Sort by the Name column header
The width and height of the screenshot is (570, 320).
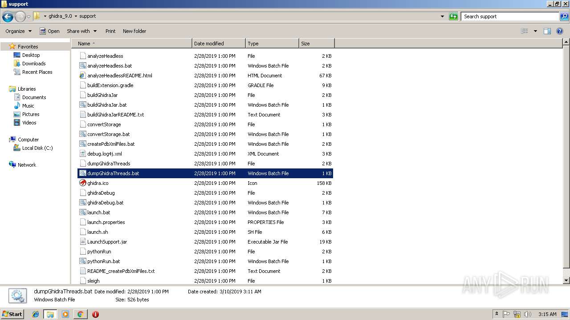click(x=132, y=44)
